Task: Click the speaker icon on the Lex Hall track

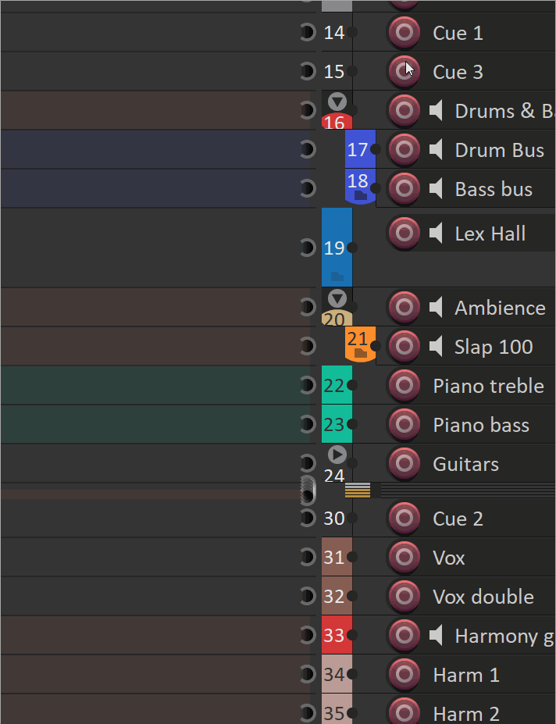Action: [437, 233]
